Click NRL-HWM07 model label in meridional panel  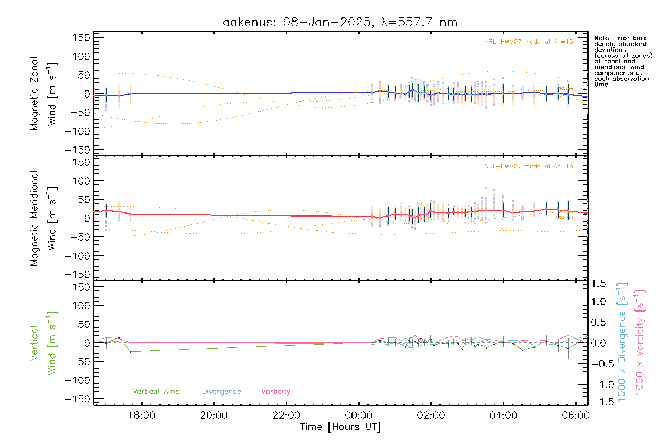click(x=528, y=167)
